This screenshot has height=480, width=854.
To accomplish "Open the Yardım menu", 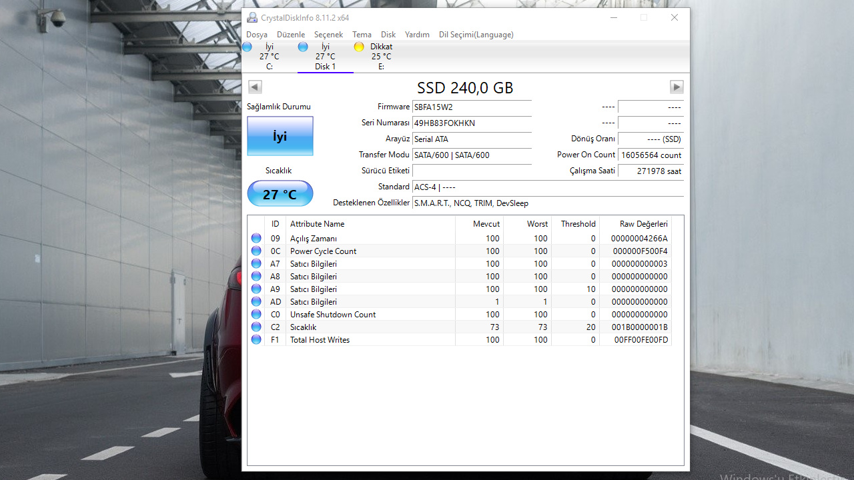I will [x=418, y=35].
